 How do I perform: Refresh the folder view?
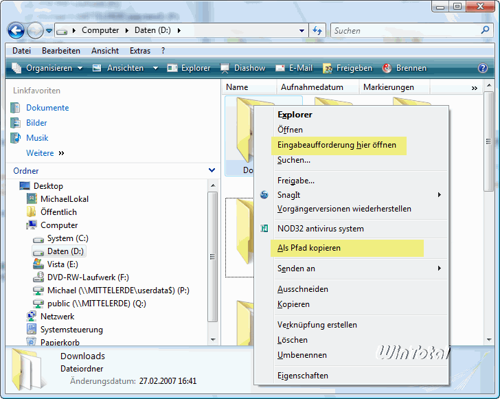(317, 31)
